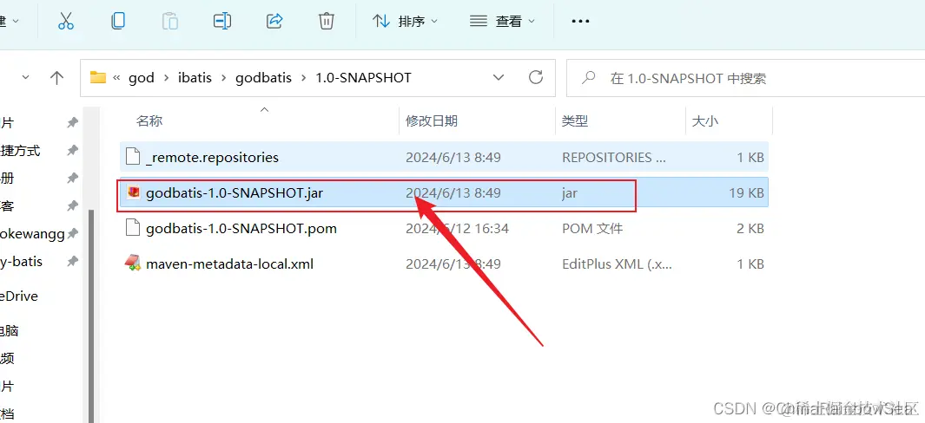This screenshot has width=925, height=423.
Task: Click the Copy icon in toolbar
Action: [x=118, y=21]
